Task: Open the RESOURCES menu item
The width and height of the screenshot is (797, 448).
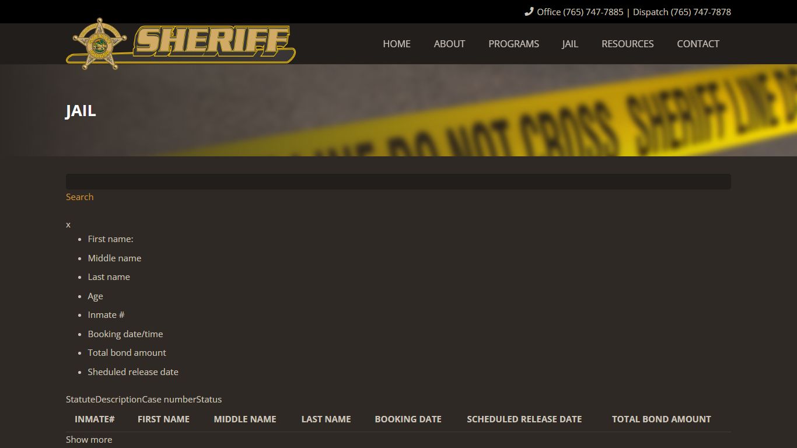Action: pyautogui.click(x=627, y=44)
